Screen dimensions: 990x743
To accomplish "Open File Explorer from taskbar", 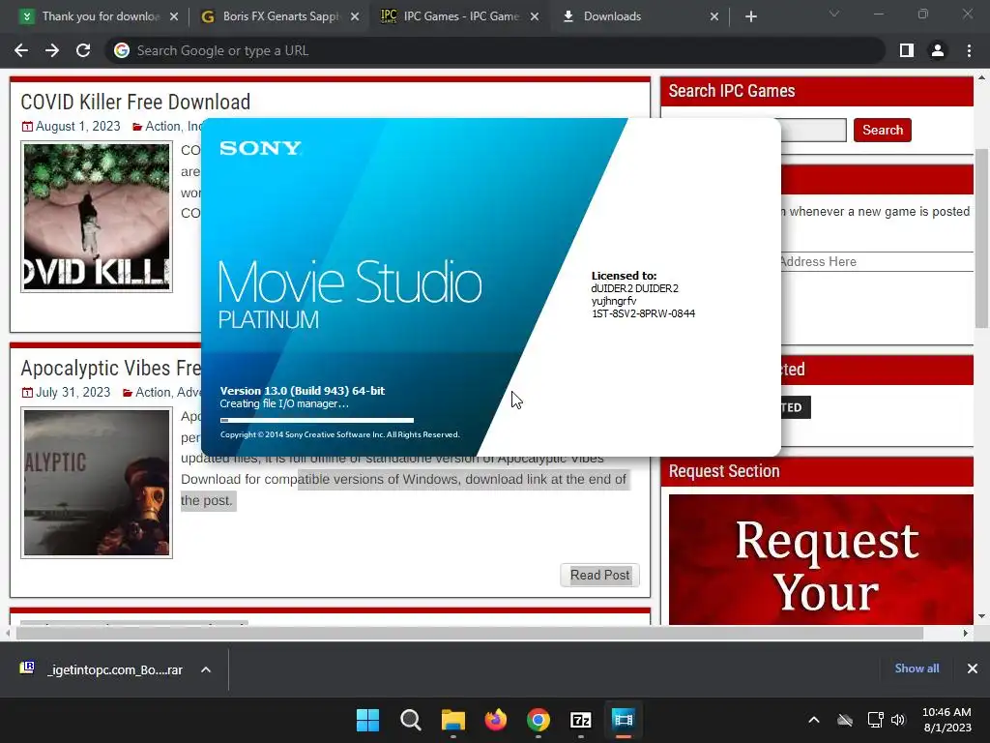I will click(452, 720).
